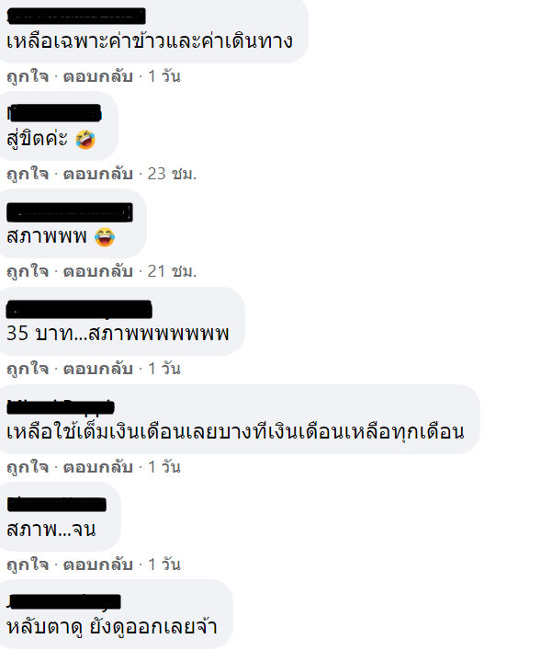Open the 23 ชม. timestamp link
Viewport: 552px width, 650px height.
click(172, 174)
